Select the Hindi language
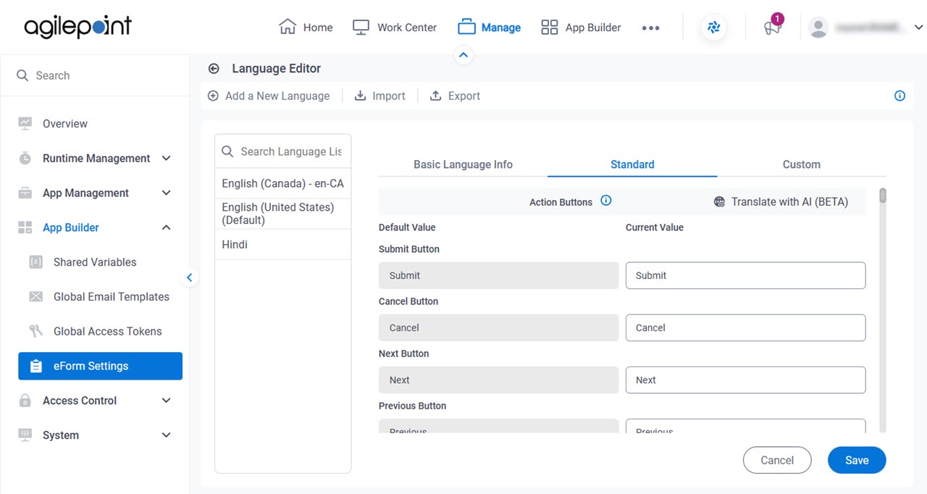The height and width of the screenshot is (494, 927). pos(283,245)
